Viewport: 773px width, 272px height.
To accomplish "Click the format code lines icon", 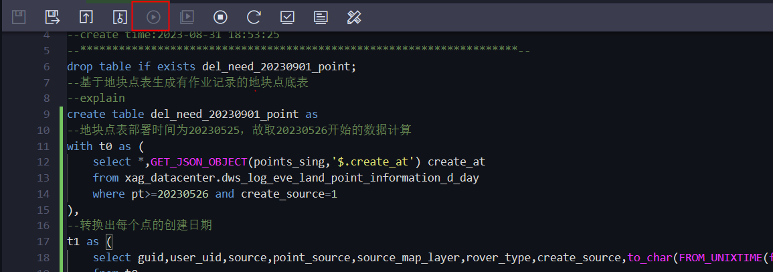I will point(321,17).
